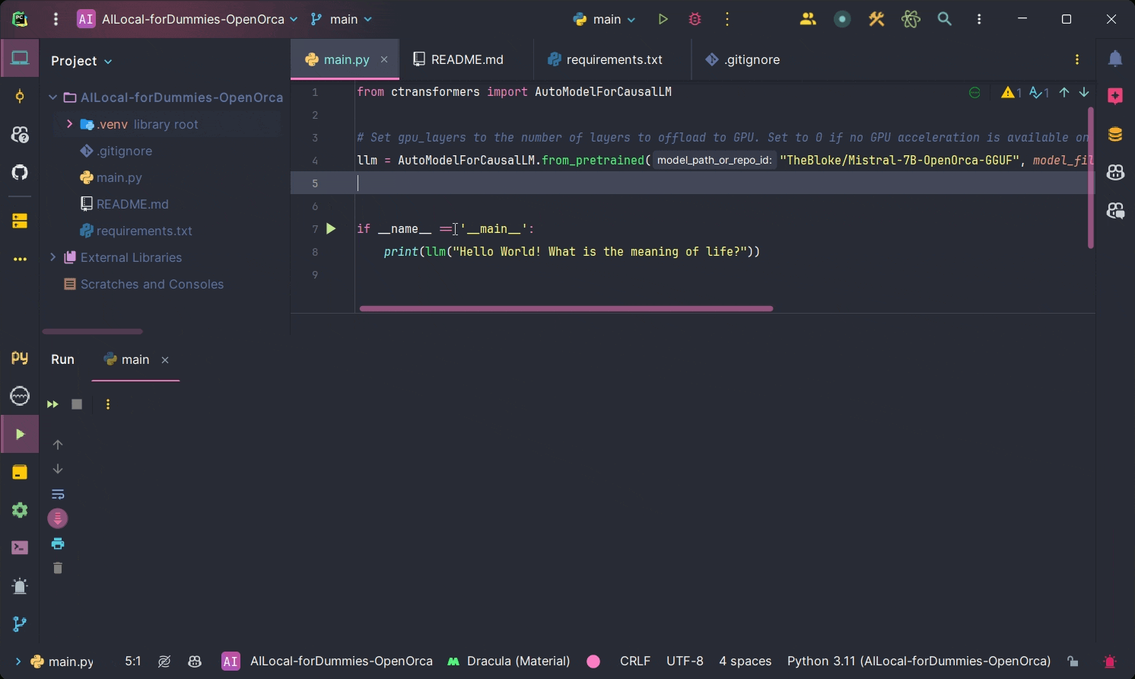This screenshot has width=1135, height=679.
Task: Click the Run green triangle in toolbar
Action: [x=663, y=19]
